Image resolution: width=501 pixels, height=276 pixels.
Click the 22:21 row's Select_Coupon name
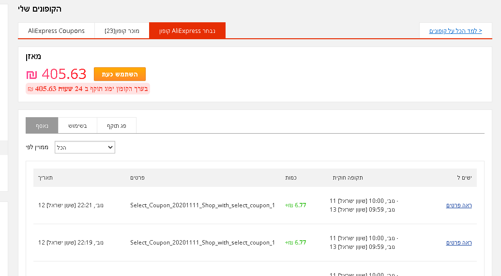(202, 205)
